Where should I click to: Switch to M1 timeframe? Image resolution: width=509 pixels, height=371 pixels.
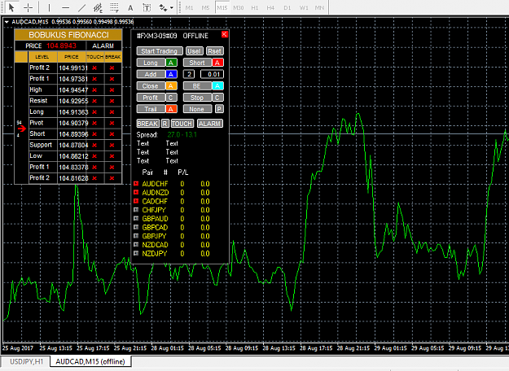(189, 7)
